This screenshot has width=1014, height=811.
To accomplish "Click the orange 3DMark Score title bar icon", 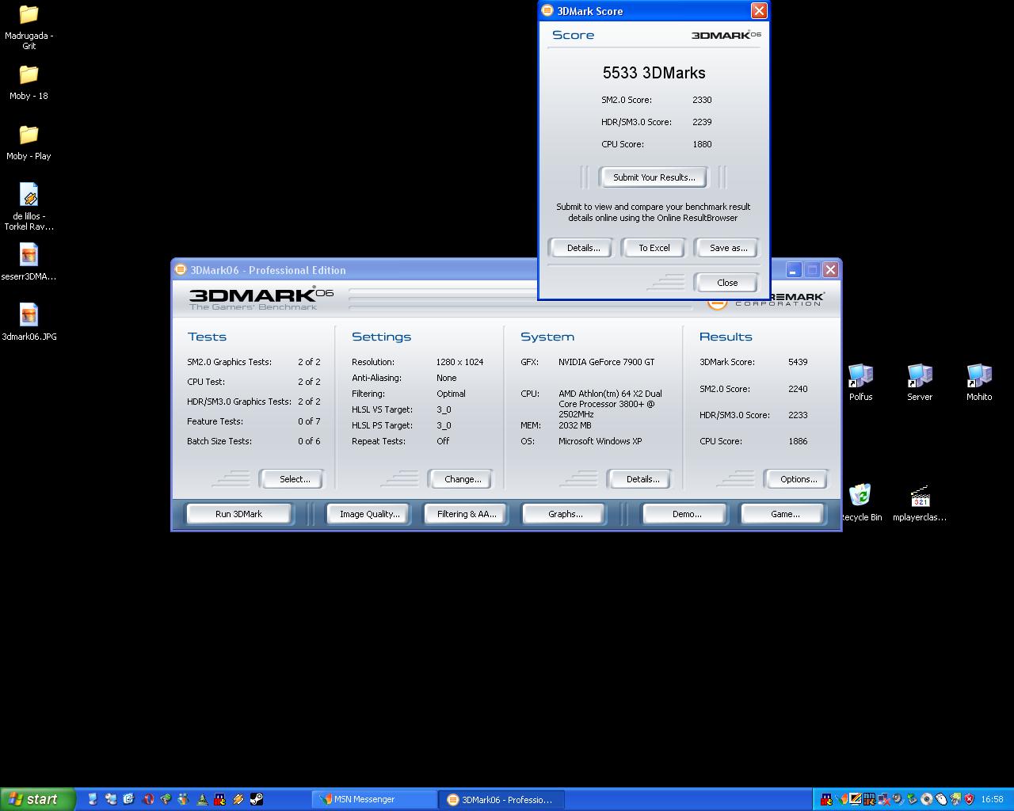I will pyautogui.click(x=547, y=10).
